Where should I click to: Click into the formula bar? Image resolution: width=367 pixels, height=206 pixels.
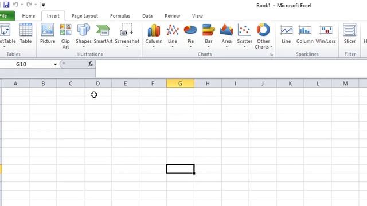[231, 68]
